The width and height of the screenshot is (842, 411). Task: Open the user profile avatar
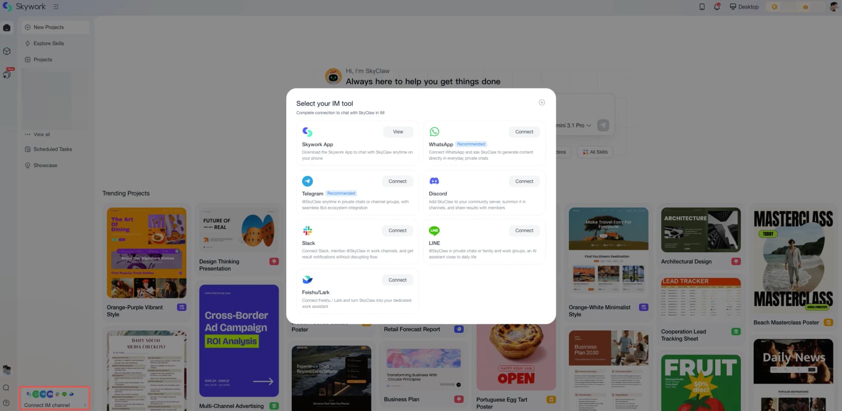click(834, 7)
